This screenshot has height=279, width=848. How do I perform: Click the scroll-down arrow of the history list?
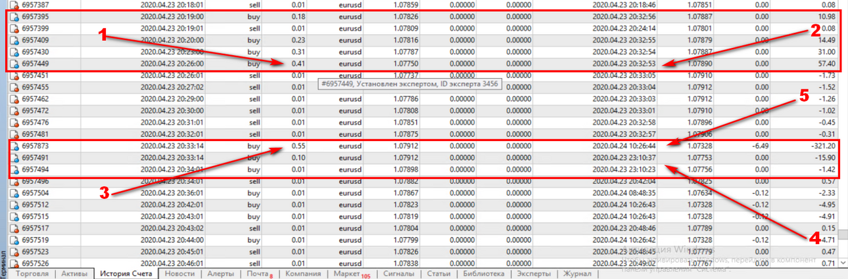coord(844,263)
